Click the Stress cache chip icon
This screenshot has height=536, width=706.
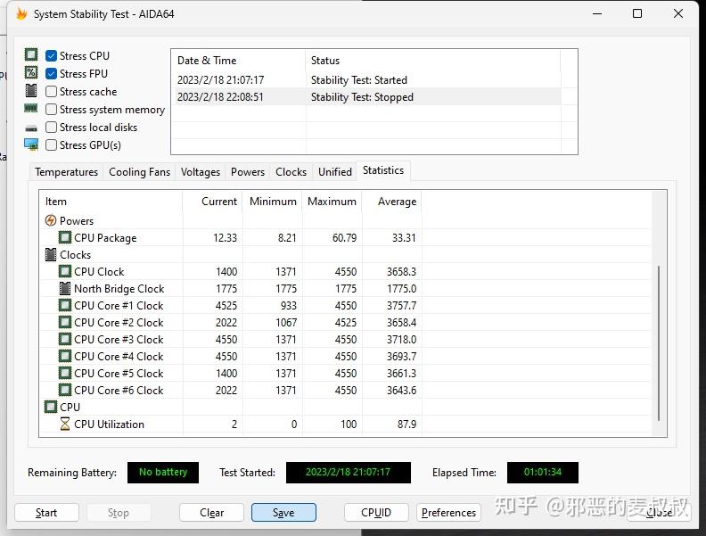click(31, 91)
